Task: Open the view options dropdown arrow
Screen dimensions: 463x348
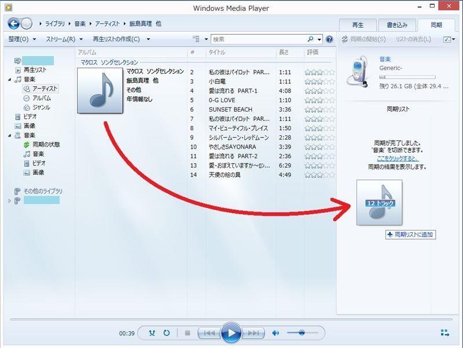Action: (x=206, y=39)
